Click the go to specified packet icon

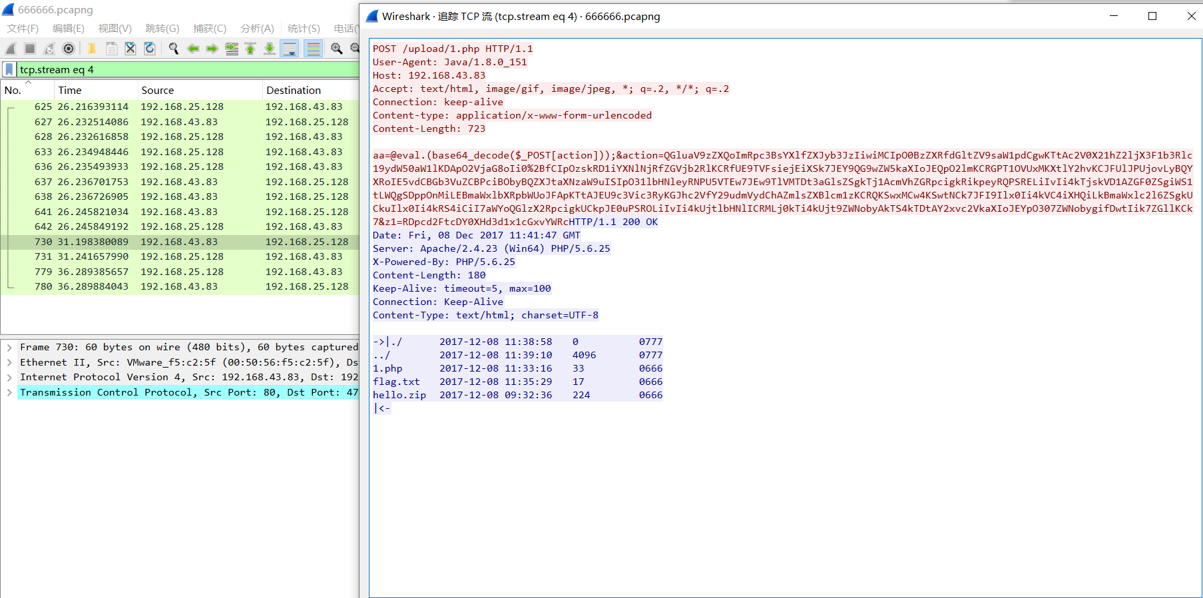point(232,49)
